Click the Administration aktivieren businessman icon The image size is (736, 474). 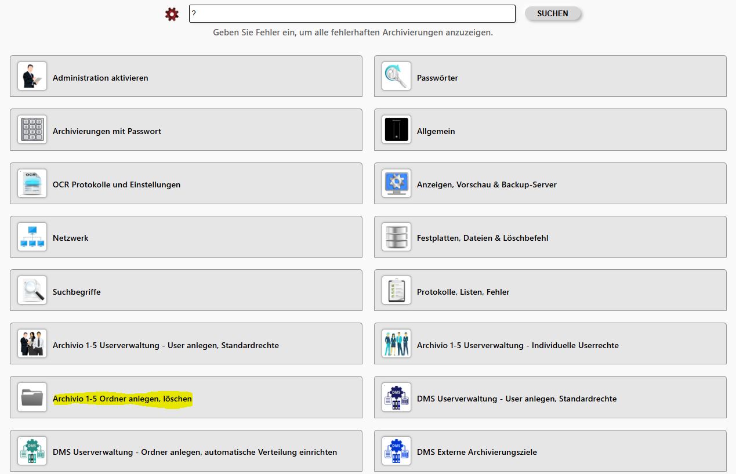pos(32,76)
